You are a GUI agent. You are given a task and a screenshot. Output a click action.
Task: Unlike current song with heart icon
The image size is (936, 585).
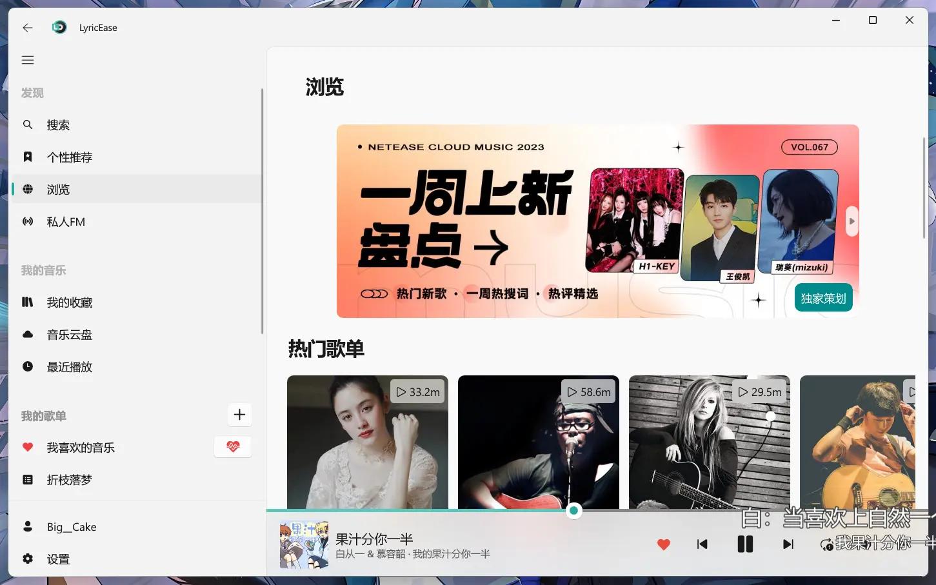[663, 544]
